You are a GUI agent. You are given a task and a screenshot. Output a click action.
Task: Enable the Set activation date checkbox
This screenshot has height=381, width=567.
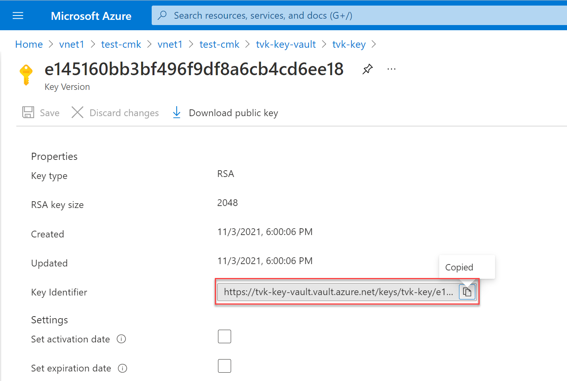point(224,336)
